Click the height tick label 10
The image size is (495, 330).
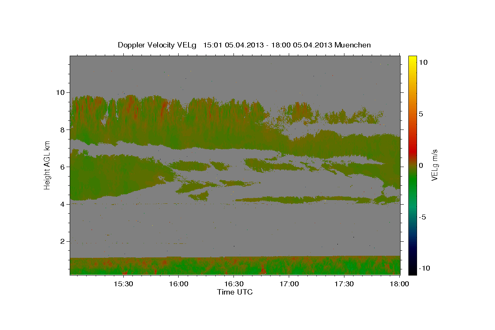[x=61, y=92]
